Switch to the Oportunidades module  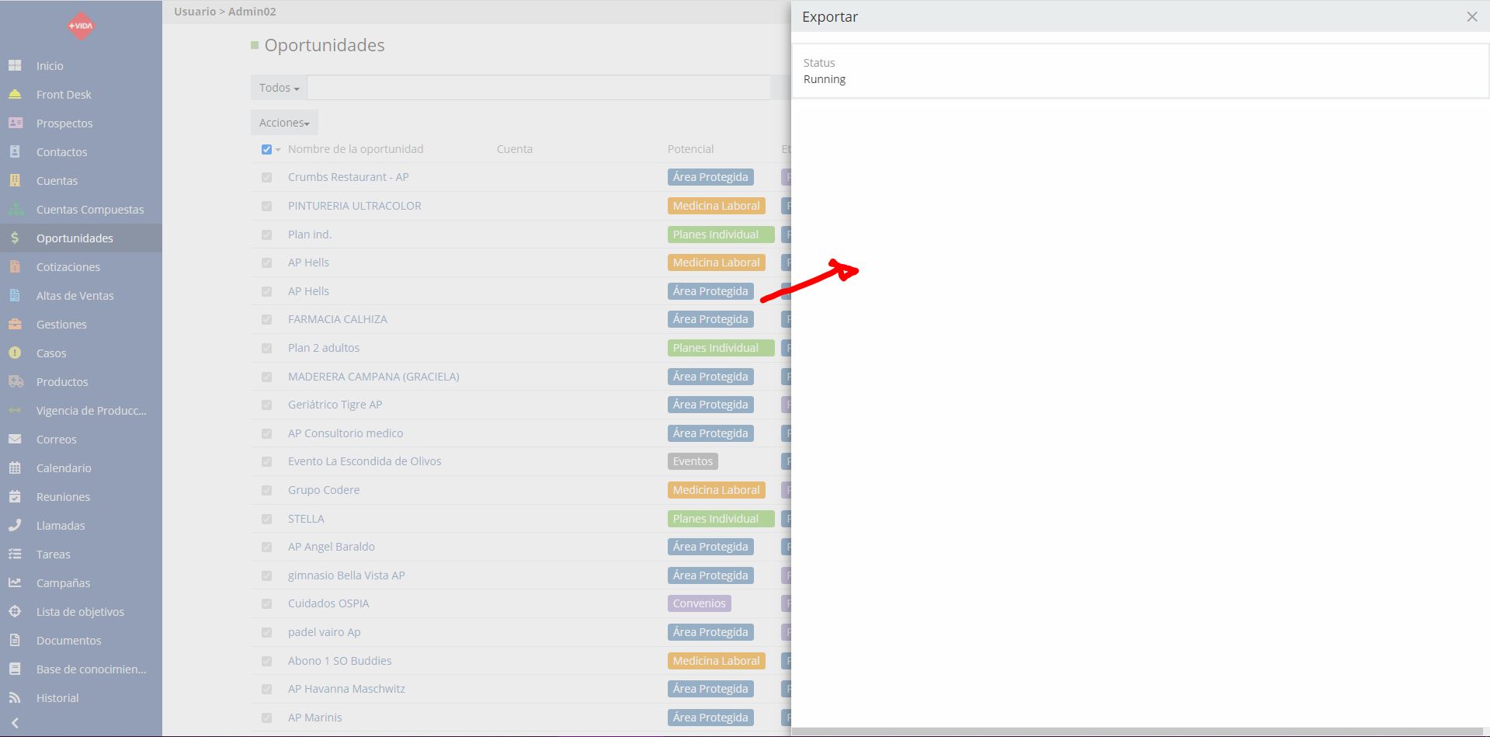pos(75,238)
